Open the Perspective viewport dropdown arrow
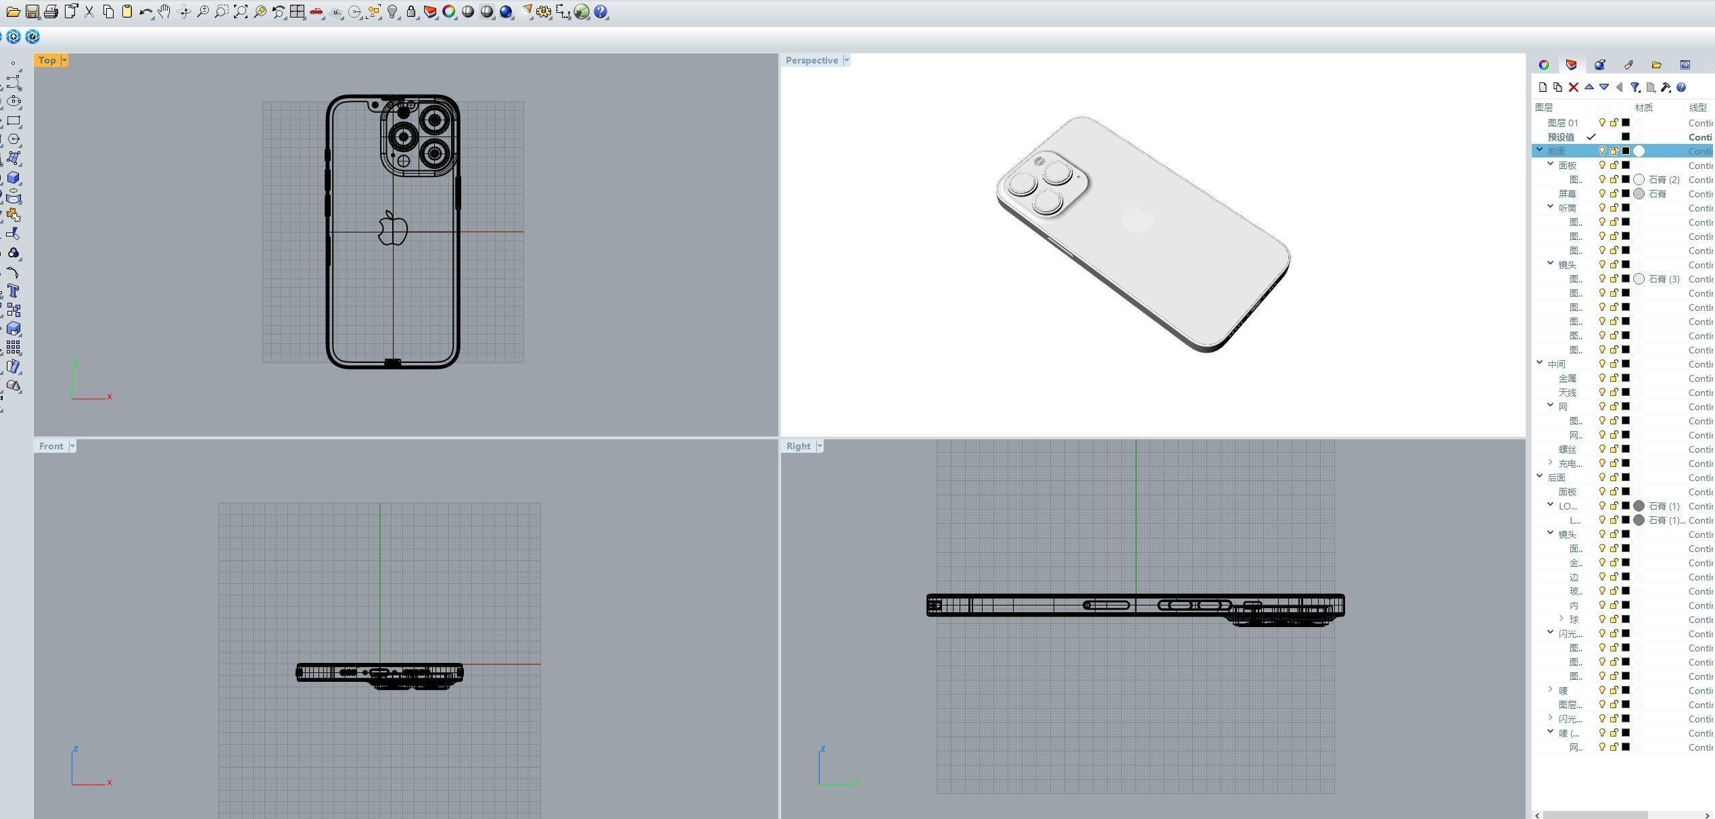This screenshot has width=1715, height=819. click(x=846, y=60)
